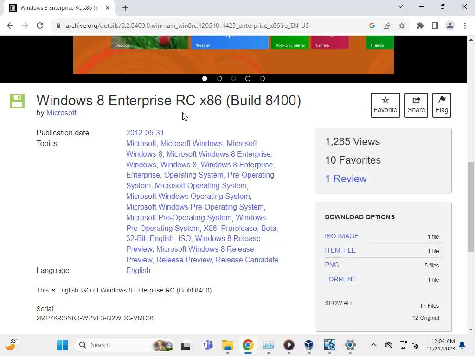Open the 32-Bit topic link
Screen dimensions: 475x356
click(x=136, y=239)
